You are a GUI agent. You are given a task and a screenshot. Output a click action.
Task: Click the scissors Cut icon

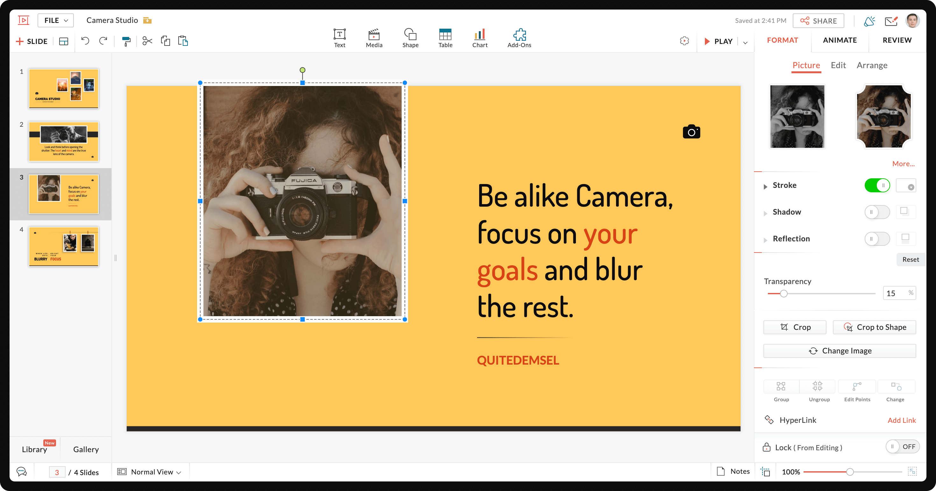(x=147, y=41)
